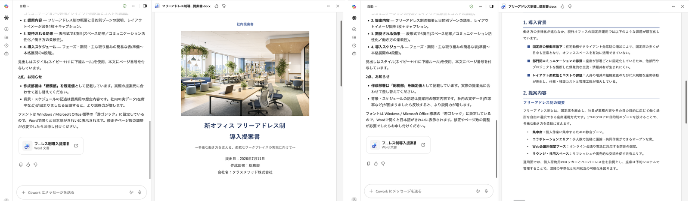Click the pen rewrite icon in right message box
This screenshot has width=689, height=201.
(x=478, y=191)
